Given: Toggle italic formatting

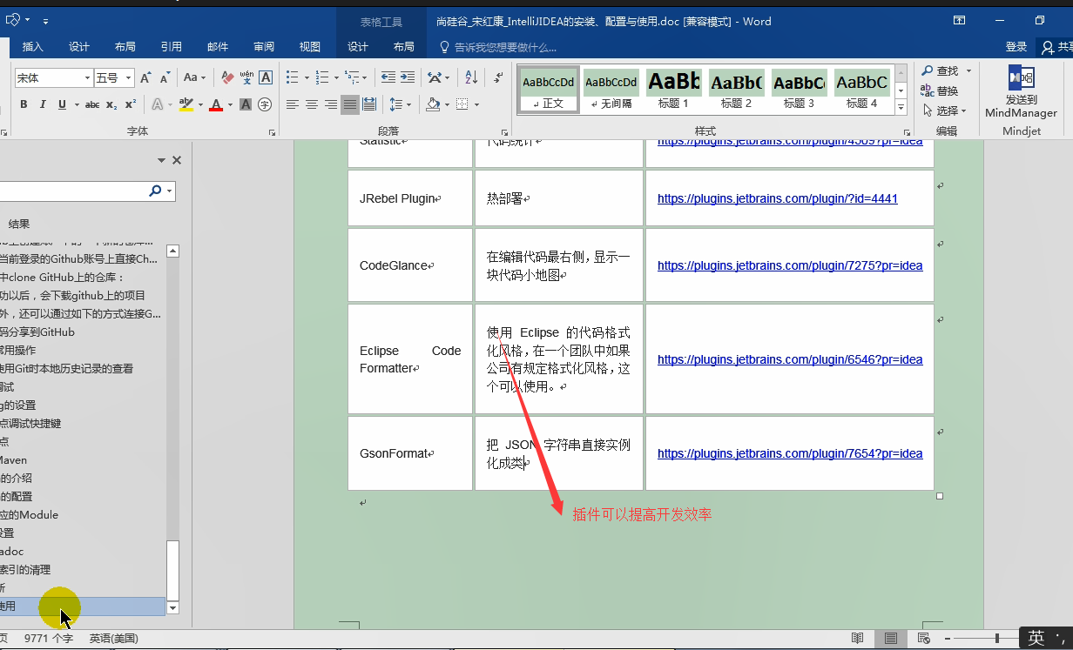Looking at the screenshot, I should click(x=44, y=104).
